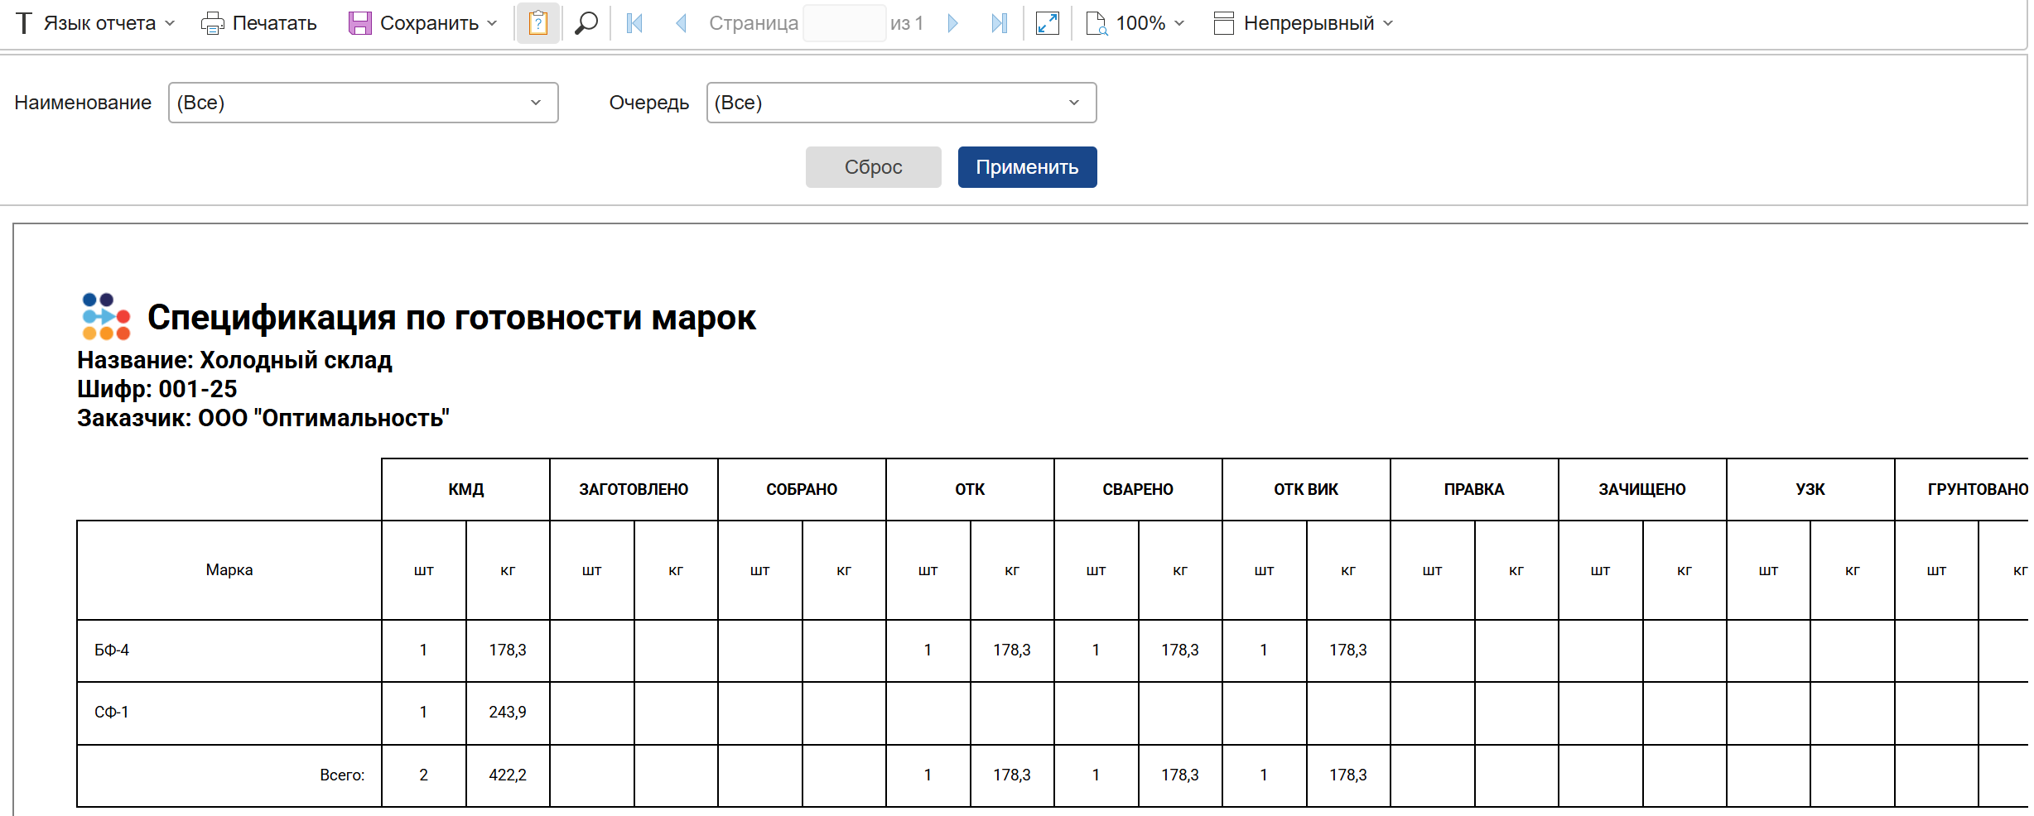Viewport: 2034px width, 816px height.
Task: Toggle full screen view mode
Action: click(x=1048, y=23)
